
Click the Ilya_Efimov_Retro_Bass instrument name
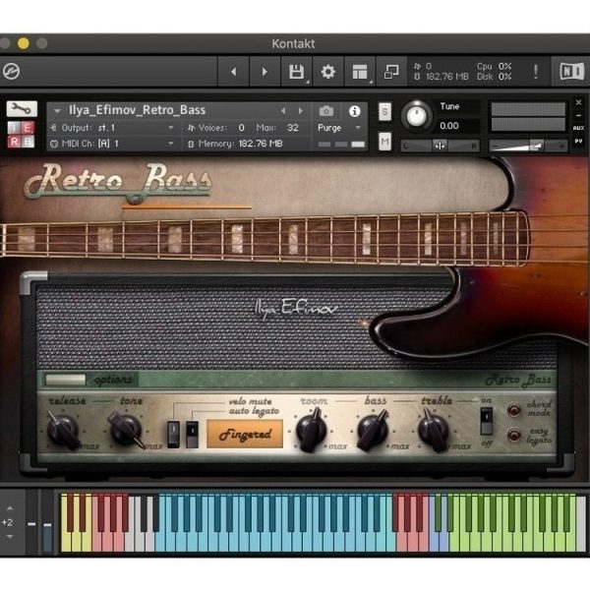point(137,110)
